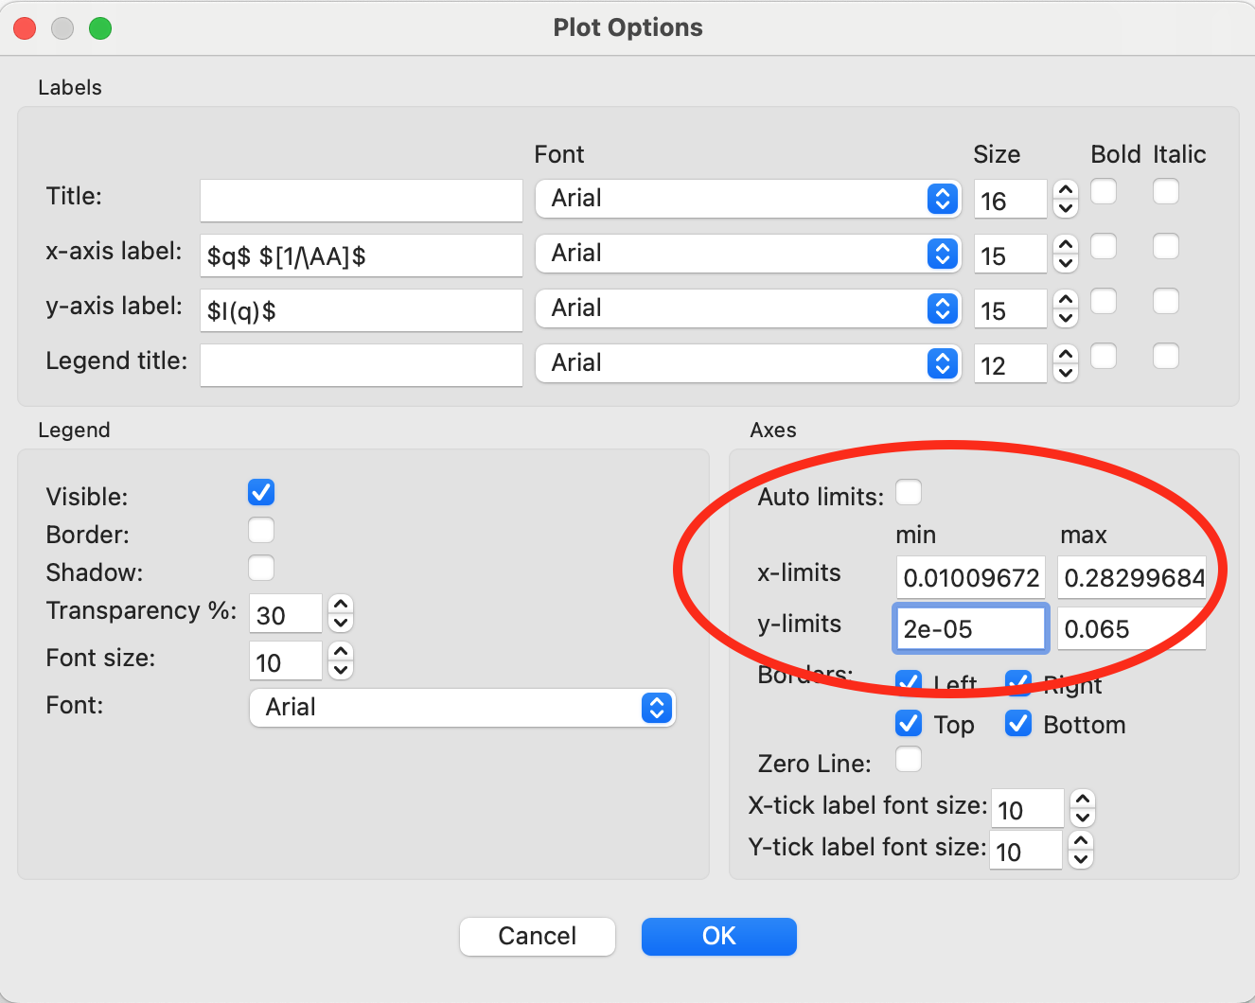Viewport: 1255px width, 1003px height.
Task: Open the Title font dropdown
Action: [x=748, y=199]
